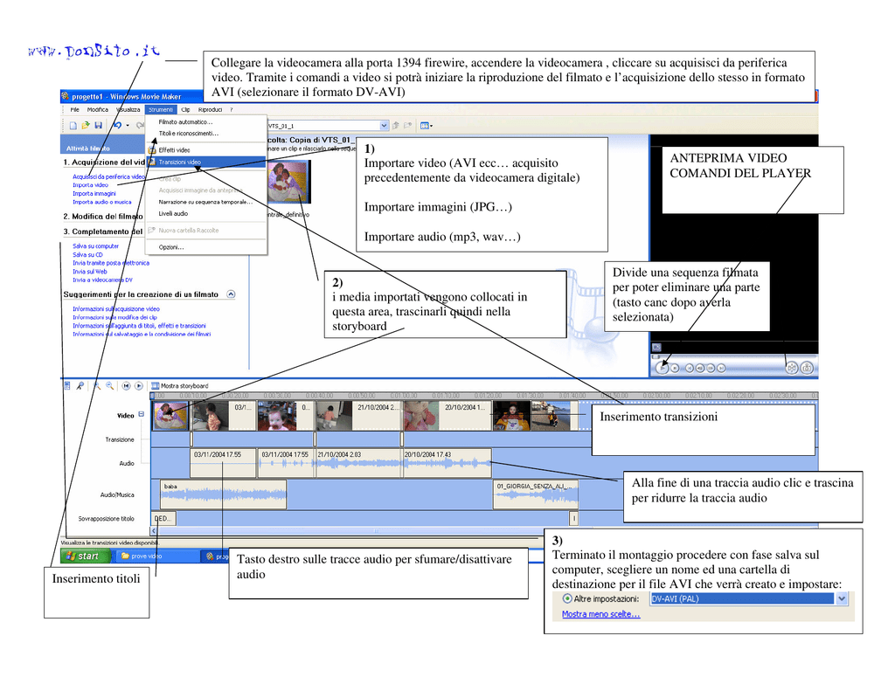
Task: Select the Altre impostazioni radio button
Action: [566, 598]
